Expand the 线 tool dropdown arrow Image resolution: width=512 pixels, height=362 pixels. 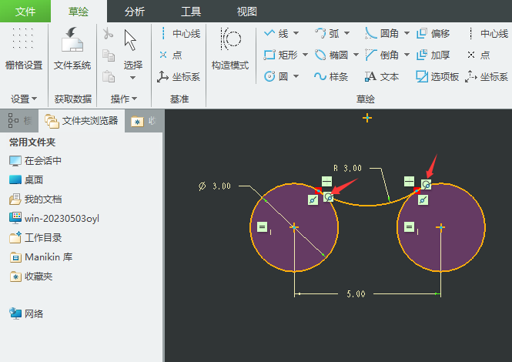click(x=296, y=33)
